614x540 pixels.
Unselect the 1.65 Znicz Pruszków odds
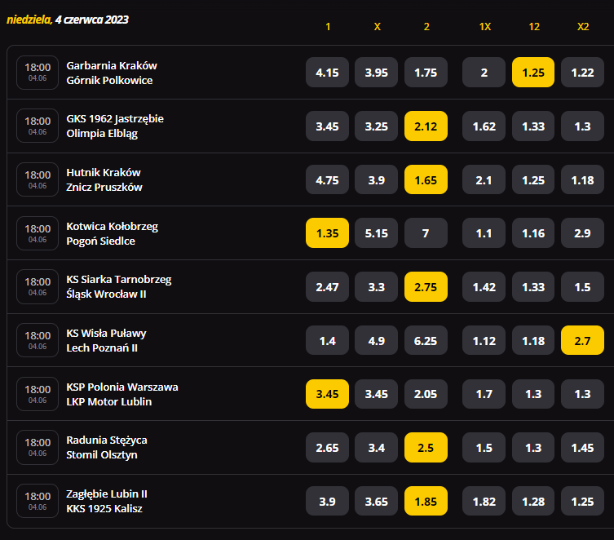426,179
